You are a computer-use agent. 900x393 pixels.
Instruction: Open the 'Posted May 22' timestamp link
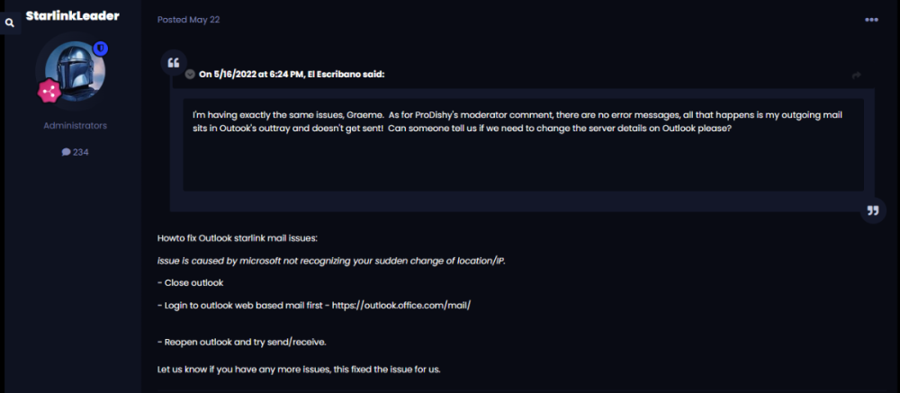click(188, 20)
